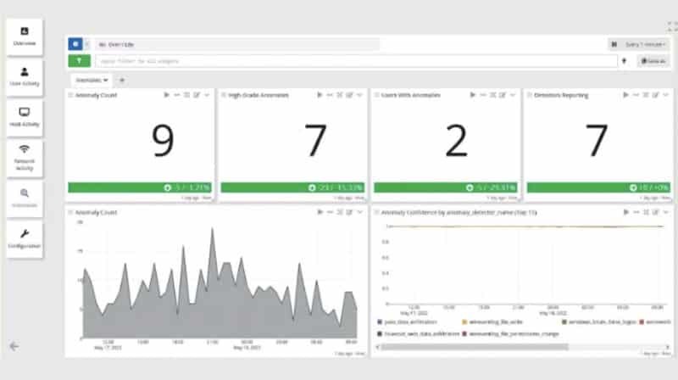Edit the High-Grade Anomalies widget
Screen dimensions: 678x380
pyautogui.click(x=348, y=95)
